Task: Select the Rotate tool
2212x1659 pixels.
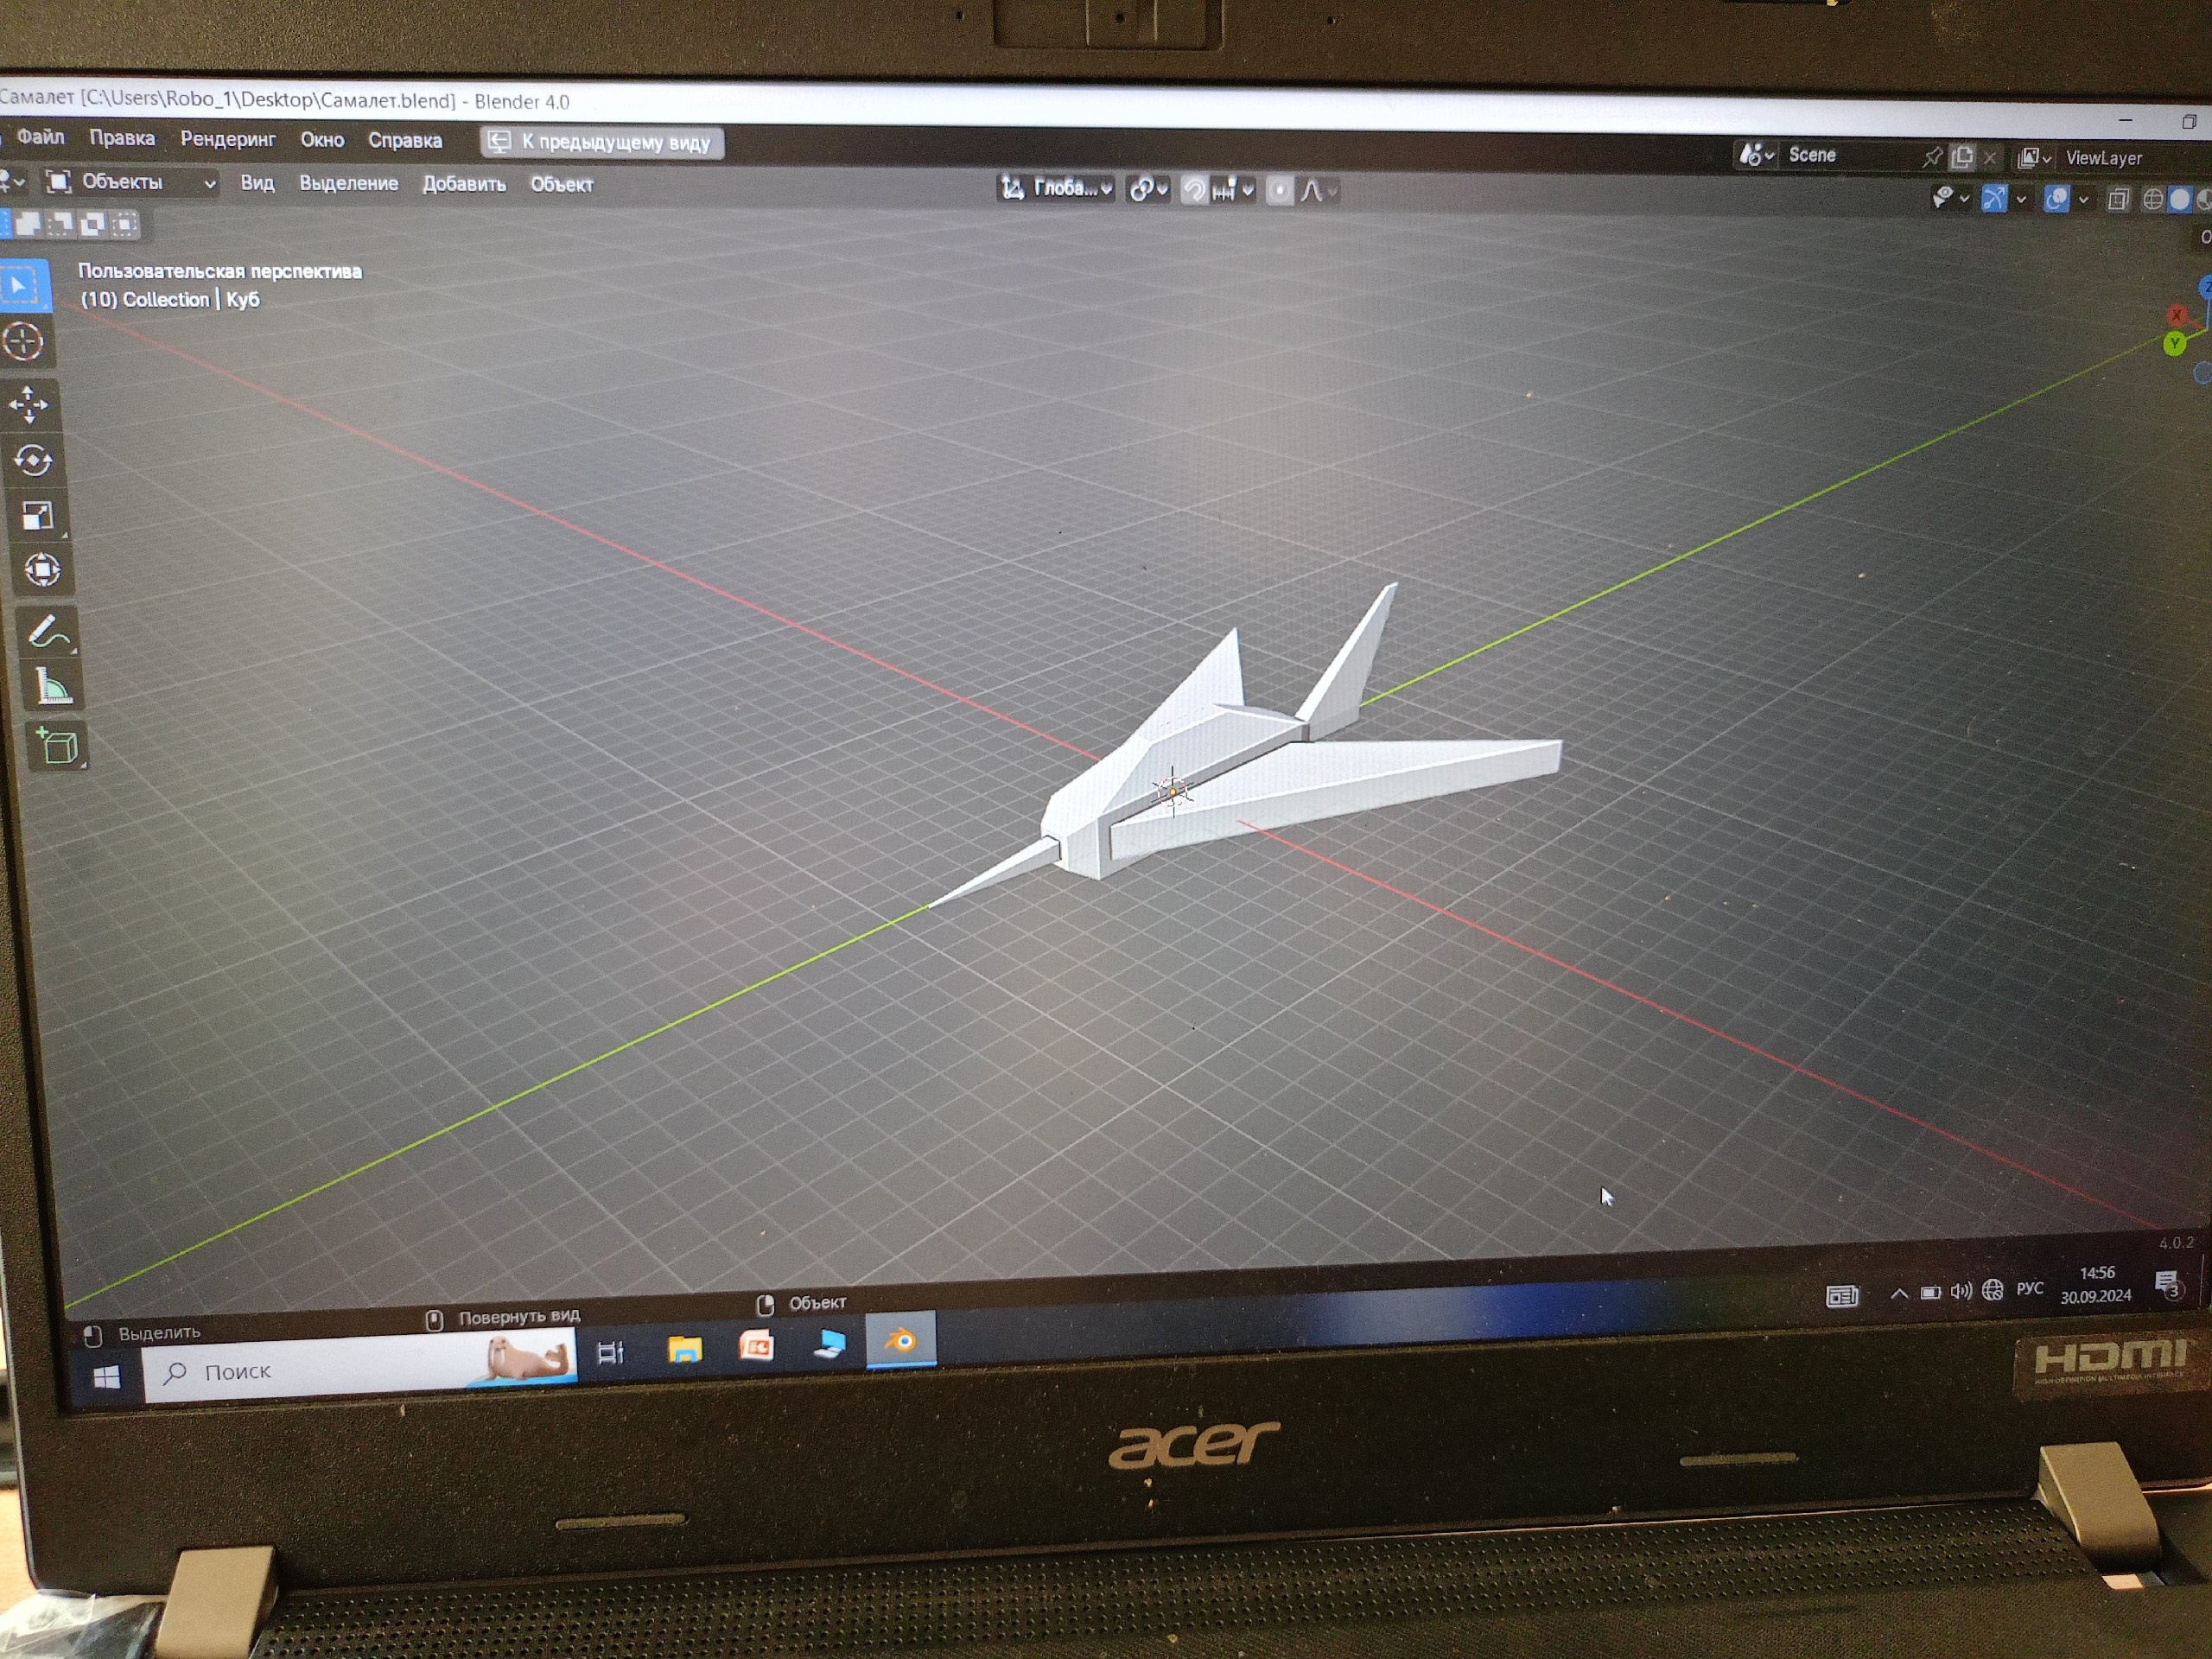Action: [x=33, y=460]
